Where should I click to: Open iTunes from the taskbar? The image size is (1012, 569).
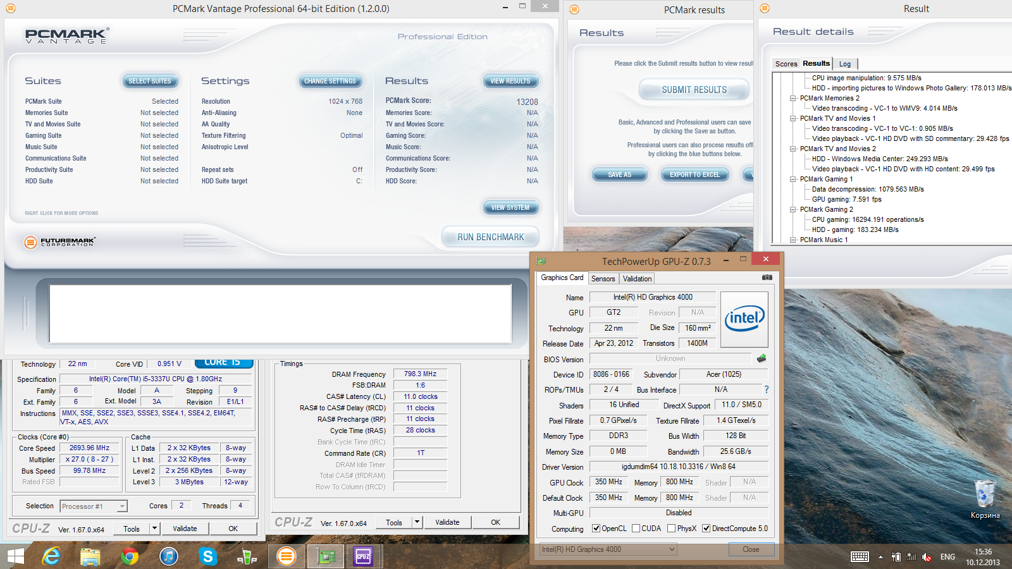pyautogui.click(x=168, y=556)
